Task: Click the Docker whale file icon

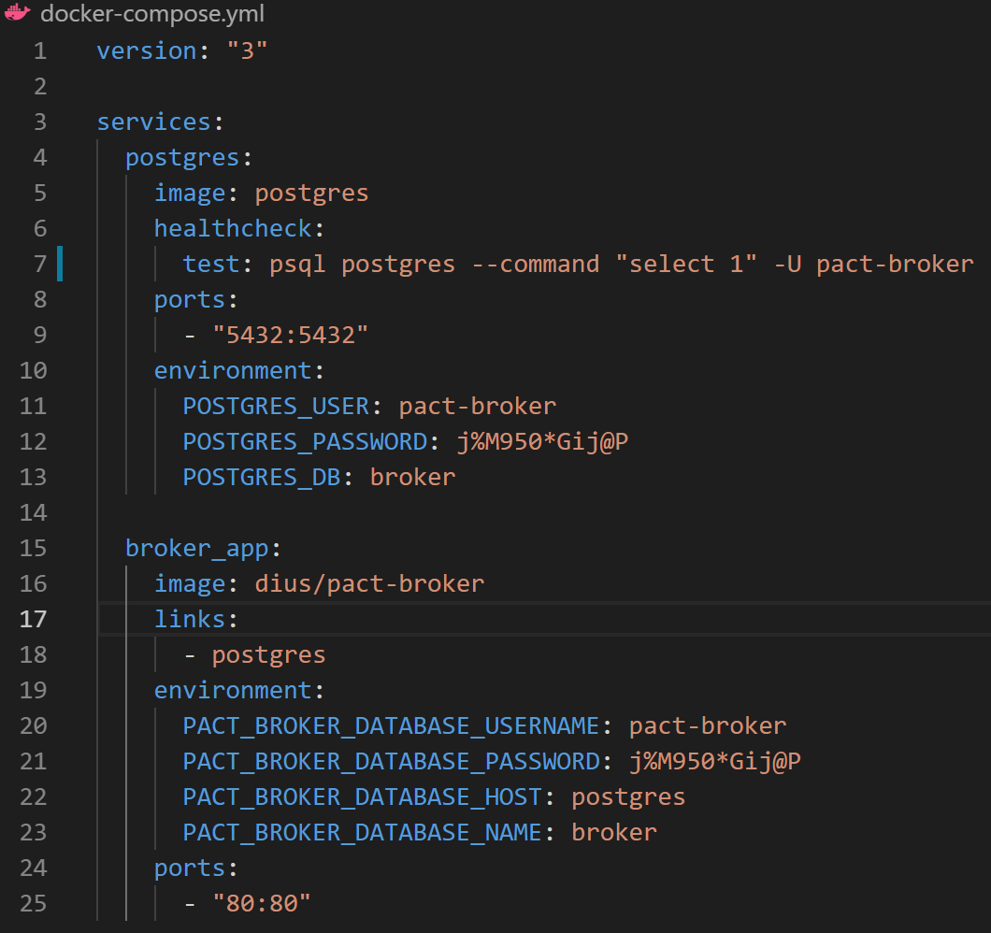Action: (17, 13)
